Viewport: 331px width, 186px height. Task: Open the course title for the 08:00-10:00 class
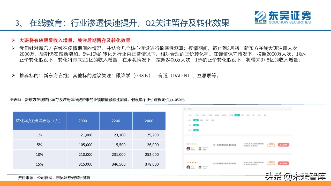225,164
